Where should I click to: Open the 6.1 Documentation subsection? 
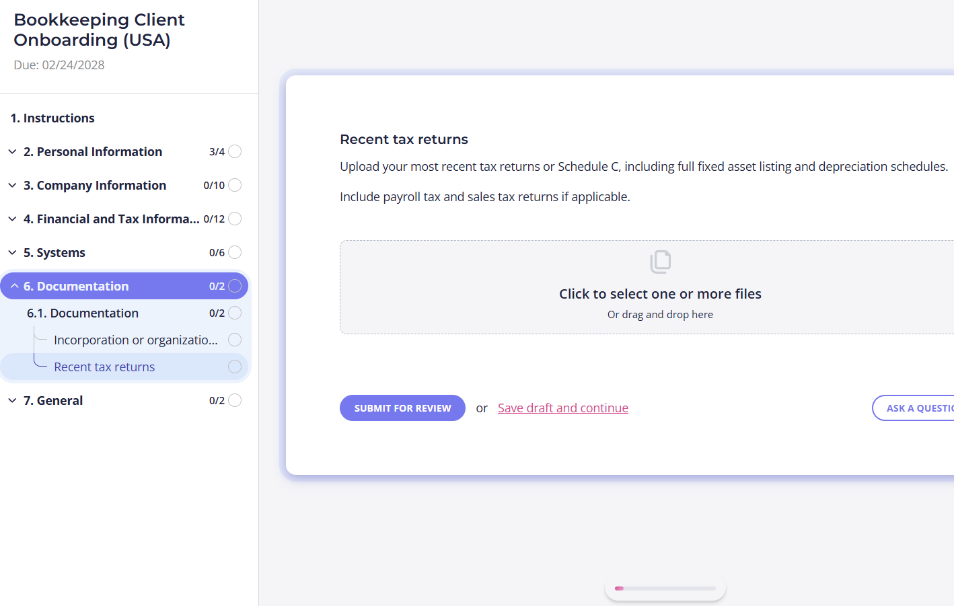point(83,313)
